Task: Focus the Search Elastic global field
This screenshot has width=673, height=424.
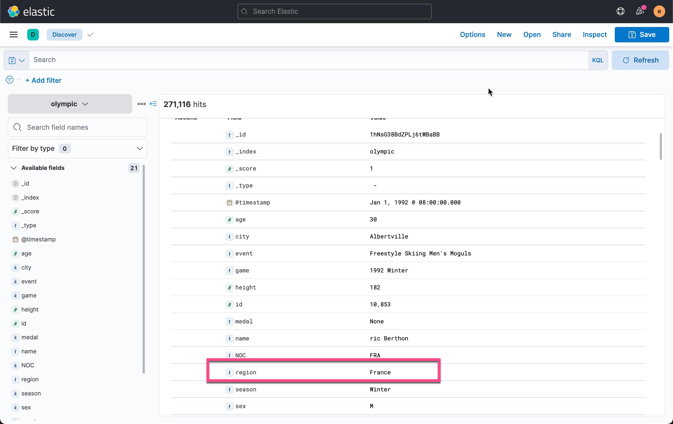Action: pos(334,11)
